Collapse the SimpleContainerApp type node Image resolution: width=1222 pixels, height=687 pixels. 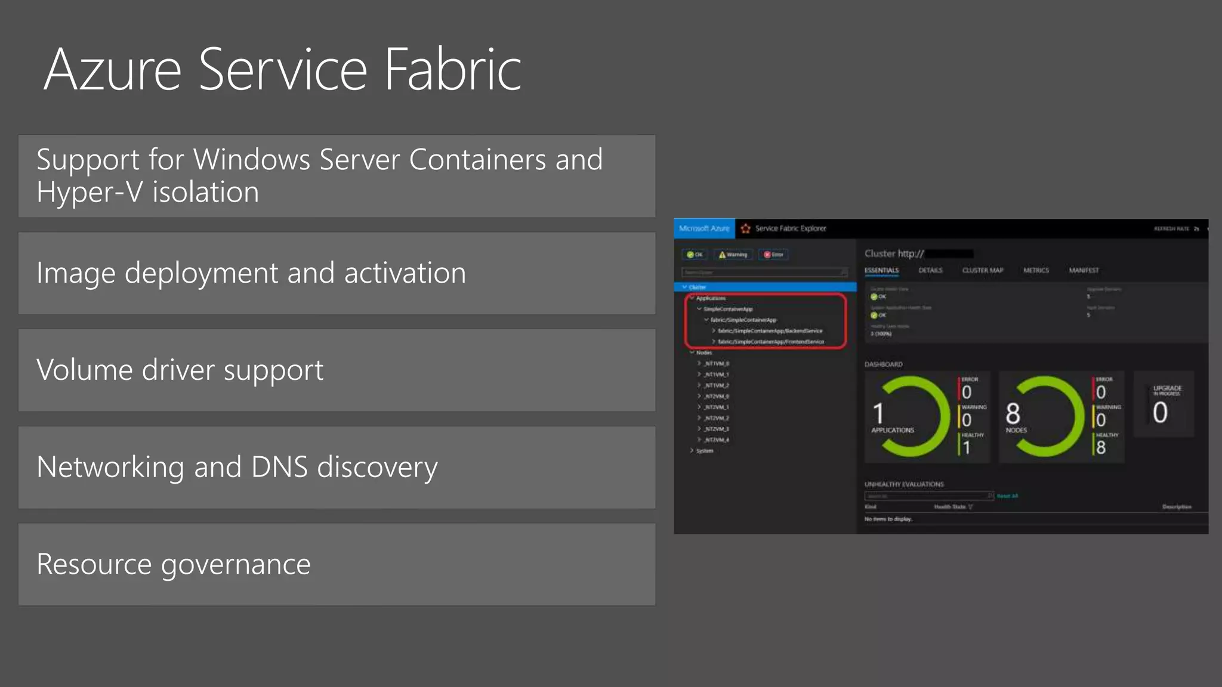point(699,309)
